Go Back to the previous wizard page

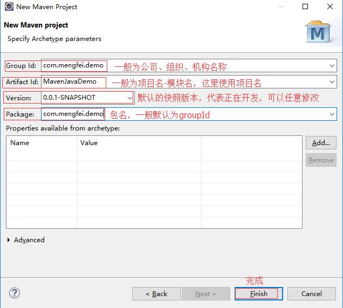tap(156, 293)
